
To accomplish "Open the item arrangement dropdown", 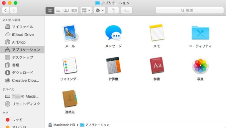I will [x=86, y=10].
